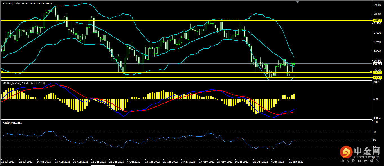The width and height of the screenshot is (384, 166).
Task: Click the 25897 yellow price label
Action: (x=377, y=72)
